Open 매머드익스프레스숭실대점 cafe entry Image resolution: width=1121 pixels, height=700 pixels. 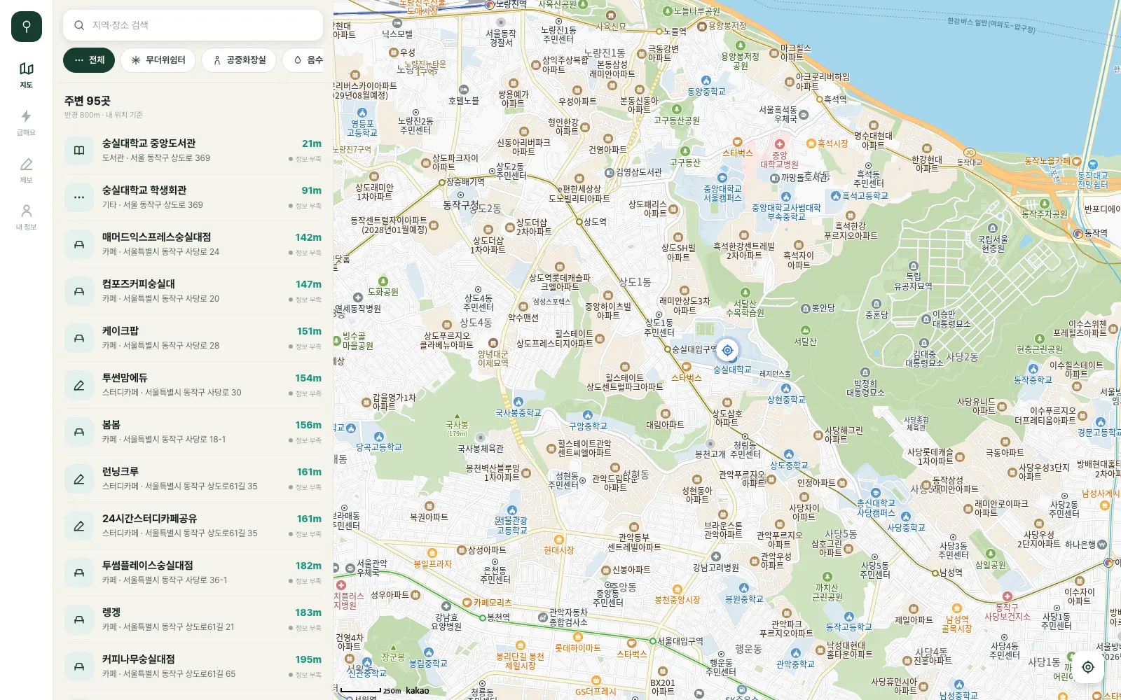point(193,244)
